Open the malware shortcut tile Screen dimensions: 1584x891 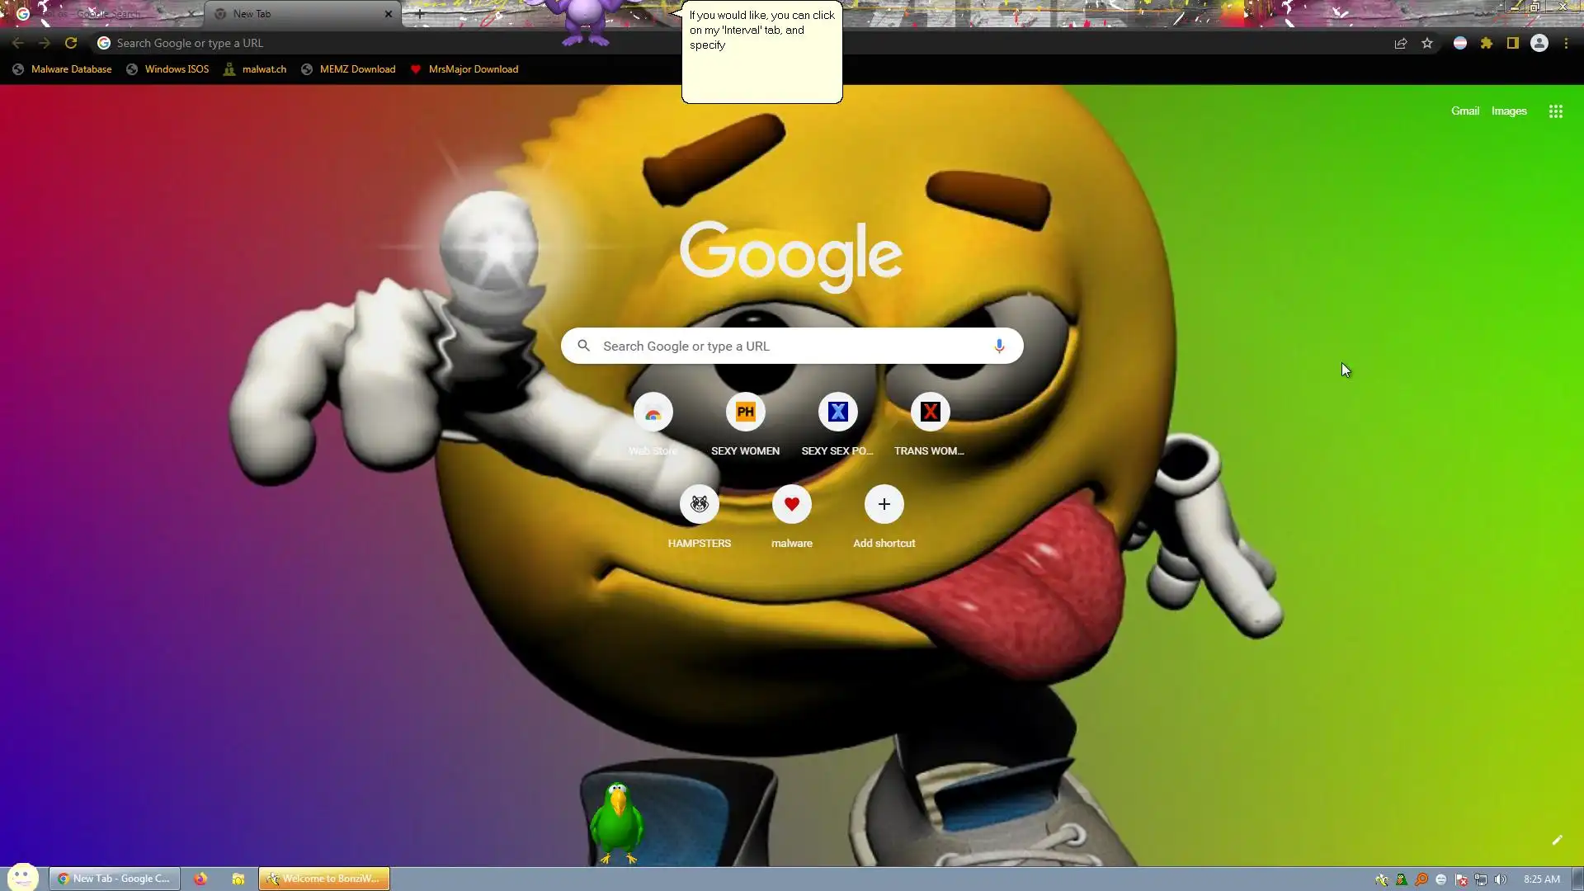click(x=791, y=505)
